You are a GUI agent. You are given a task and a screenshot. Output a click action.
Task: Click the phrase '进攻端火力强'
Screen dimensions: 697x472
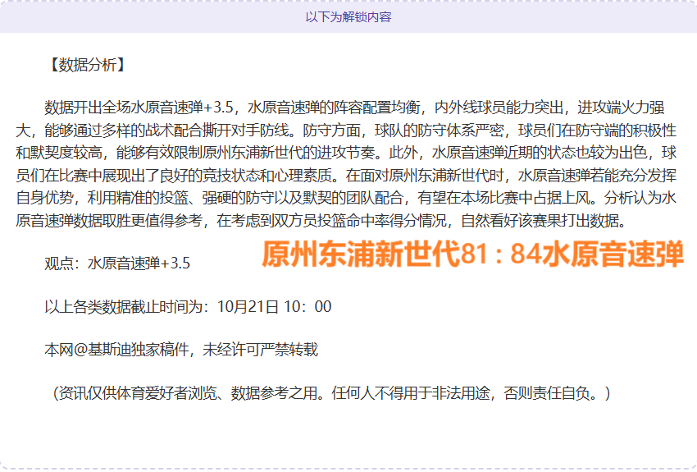point(626,108)
